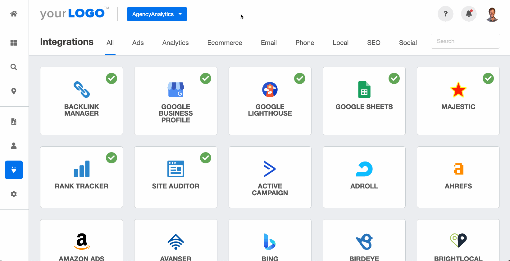Image resolution: width=510 pixels, height=261 pixels.
Task: Switch to the Ecommerce tab
Action: [x=225, y=43]
